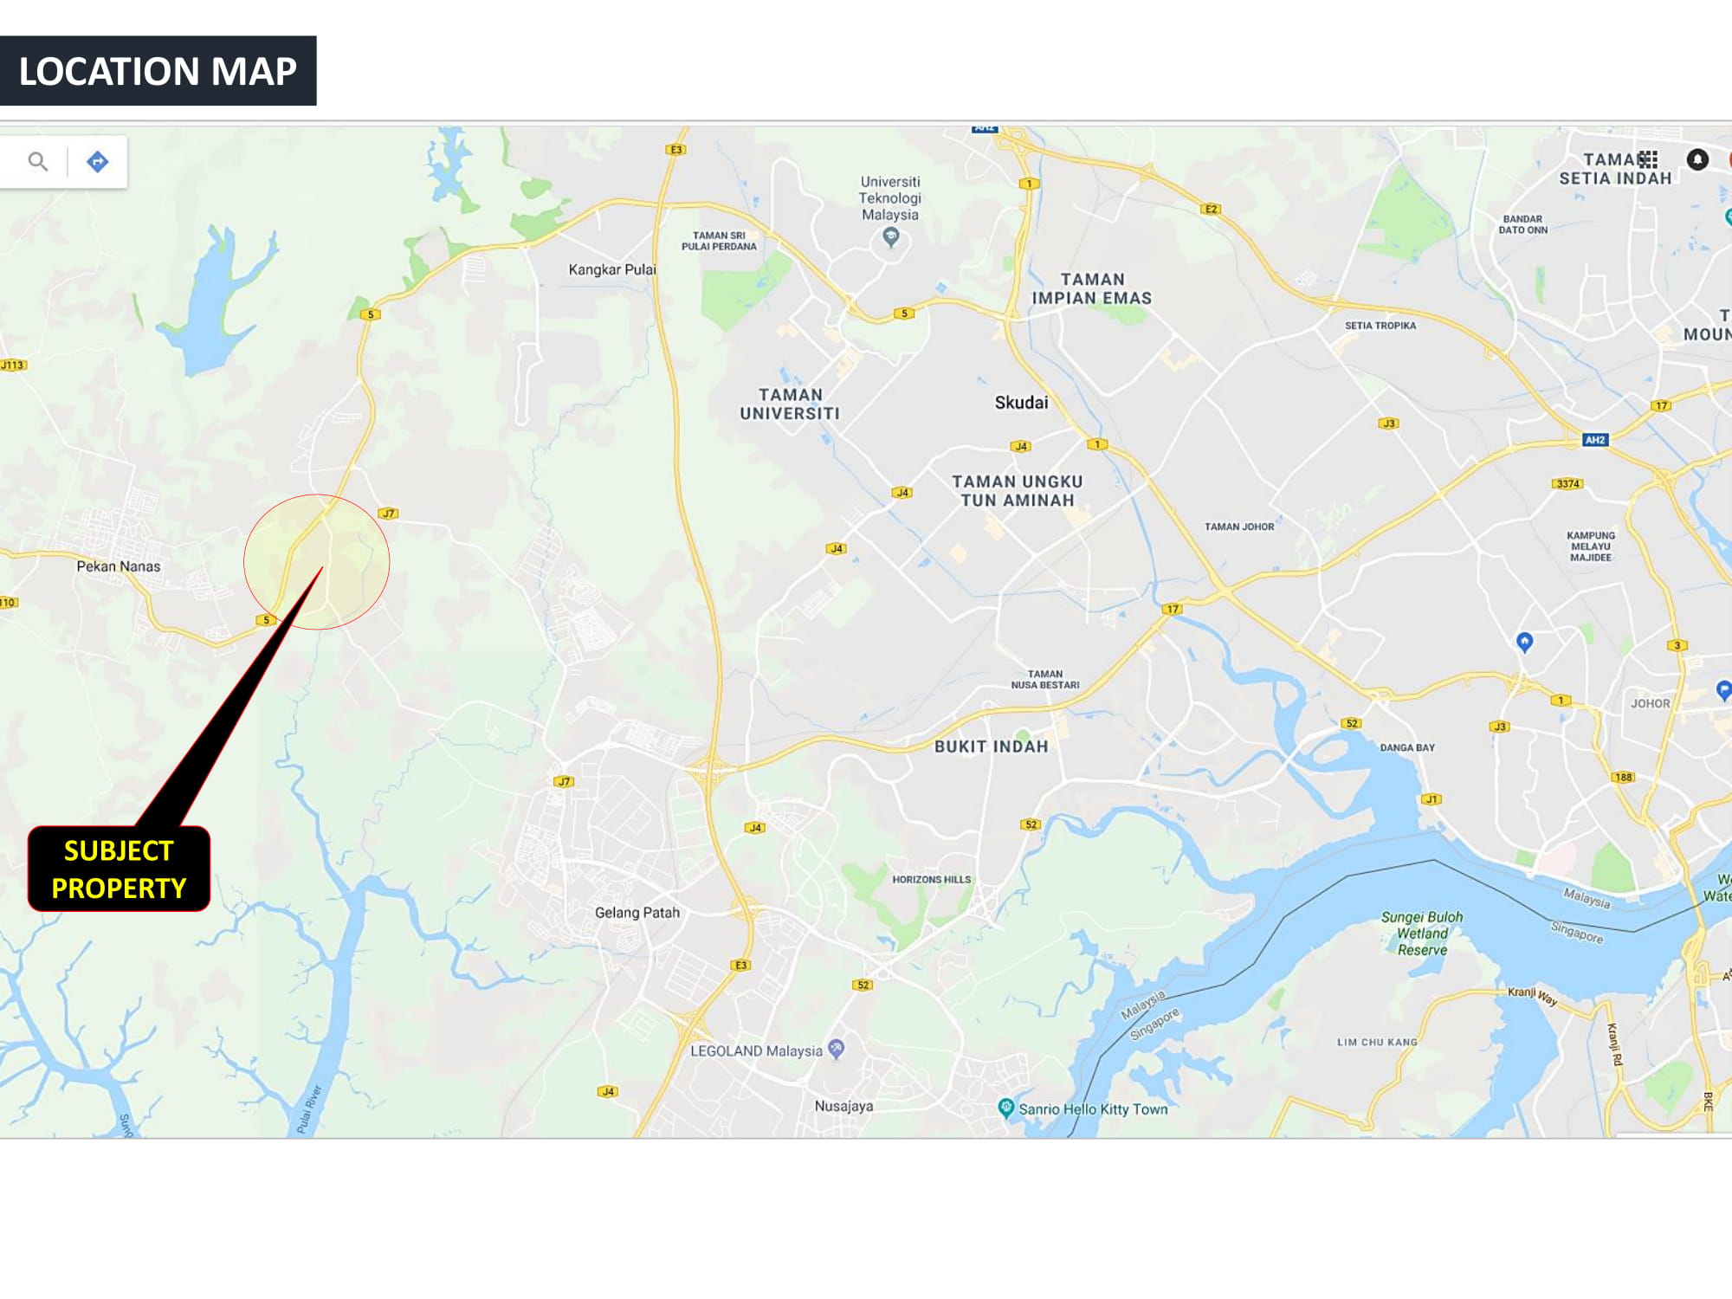Select the TAMAN UNIVERSITI label
The image size is (1732, 1299).
[790, 404]
